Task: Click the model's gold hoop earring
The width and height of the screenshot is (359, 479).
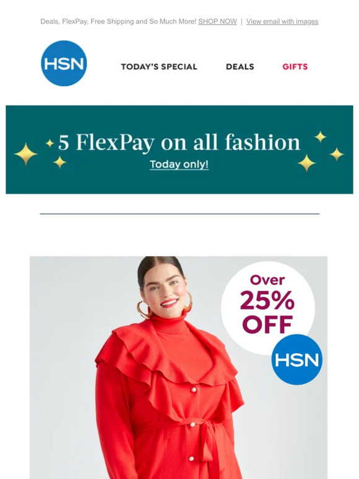Action: (142, 309)
